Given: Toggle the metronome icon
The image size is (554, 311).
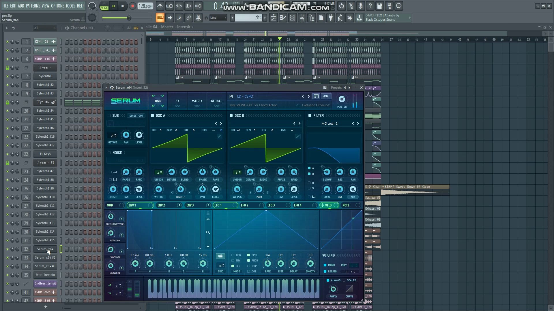Looking at the screenshot, I should (160, 6).
